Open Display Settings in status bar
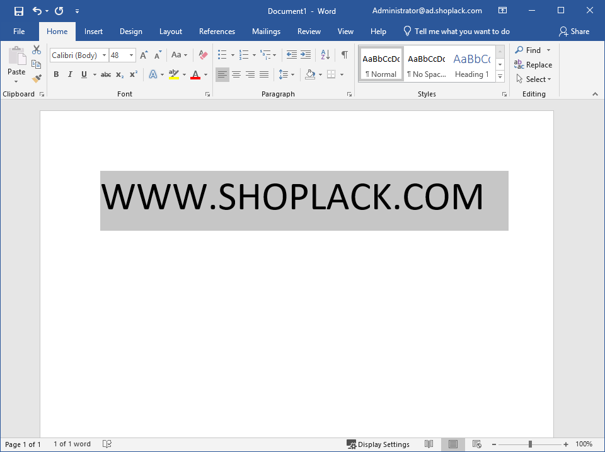605x452 pixels. 378,444
